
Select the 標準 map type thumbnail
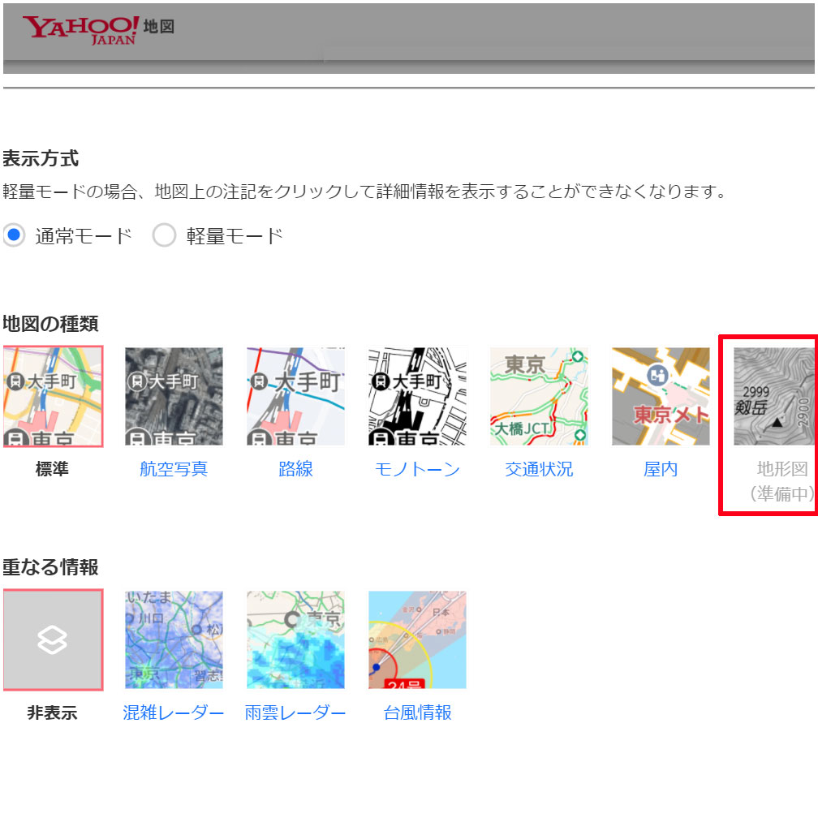point(53,397)
